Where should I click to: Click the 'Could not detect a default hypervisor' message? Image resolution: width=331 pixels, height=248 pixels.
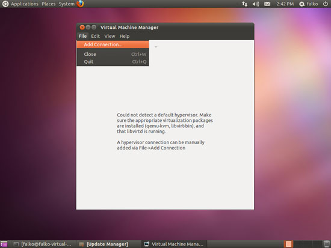coord(165,123)
